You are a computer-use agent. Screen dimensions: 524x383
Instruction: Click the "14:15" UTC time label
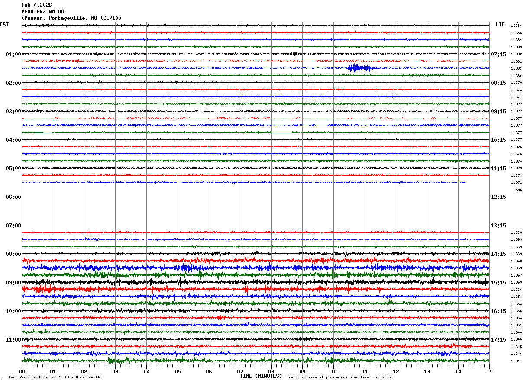[x=498, y=254]
